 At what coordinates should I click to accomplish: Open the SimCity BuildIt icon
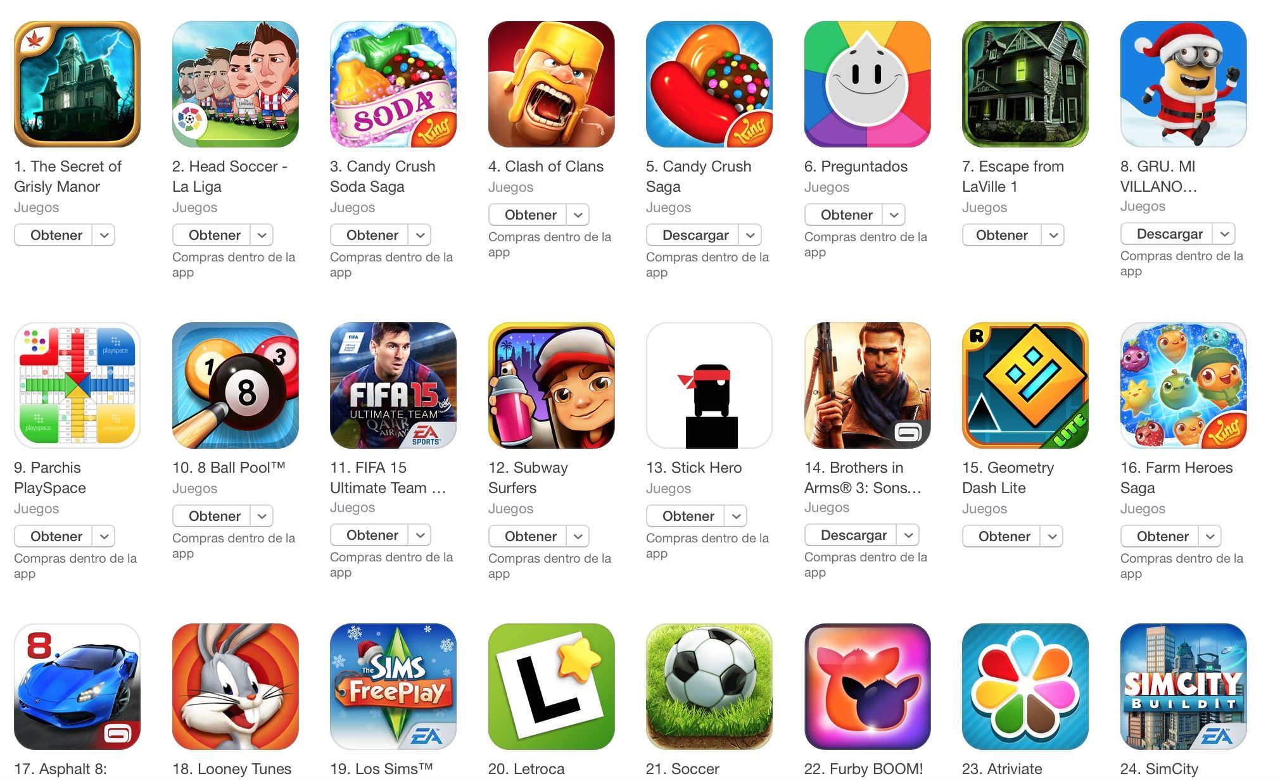click(x=1183, y=687)
